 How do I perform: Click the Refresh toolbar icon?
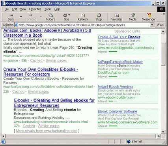(82, 17)
